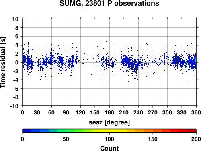Click the x-axis tick label 270
201x151 pixels.
(153, 112)
